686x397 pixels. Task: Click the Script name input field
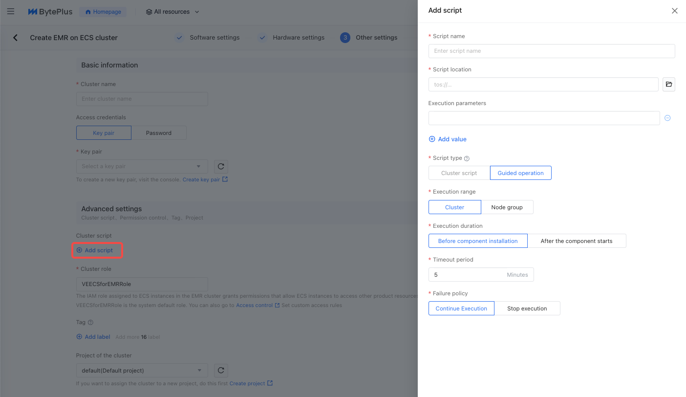point(551,51)
